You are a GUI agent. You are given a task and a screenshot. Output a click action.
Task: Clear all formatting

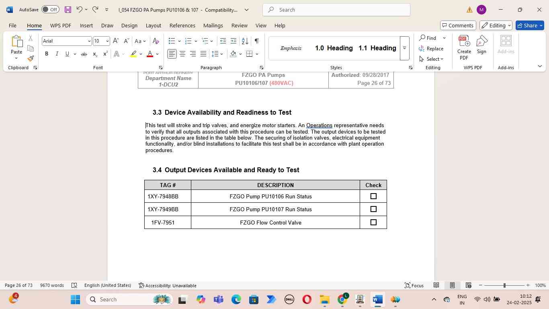[x=156, y=41]
